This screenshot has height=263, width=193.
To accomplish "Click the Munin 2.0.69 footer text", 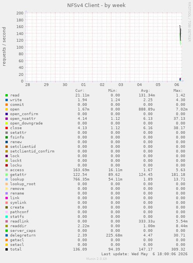I will tap(96, 259).
